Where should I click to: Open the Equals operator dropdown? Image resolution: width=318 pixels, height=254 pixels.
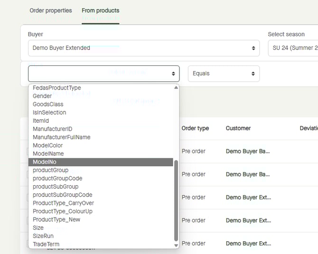point(224,73)
